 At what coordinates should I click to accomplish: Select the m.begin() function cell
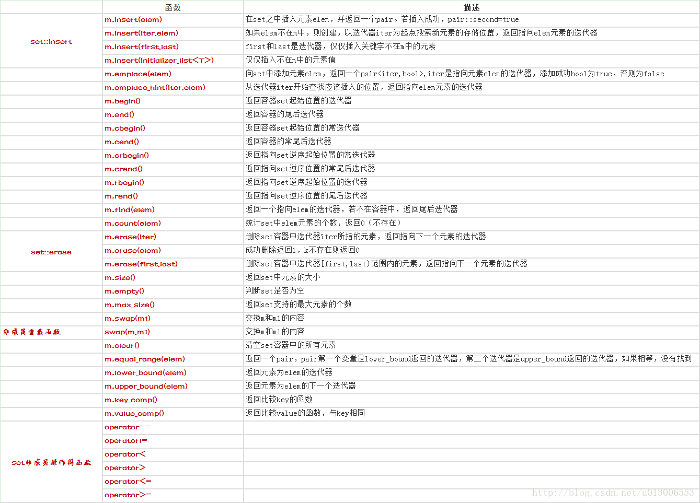pos(173,101)
